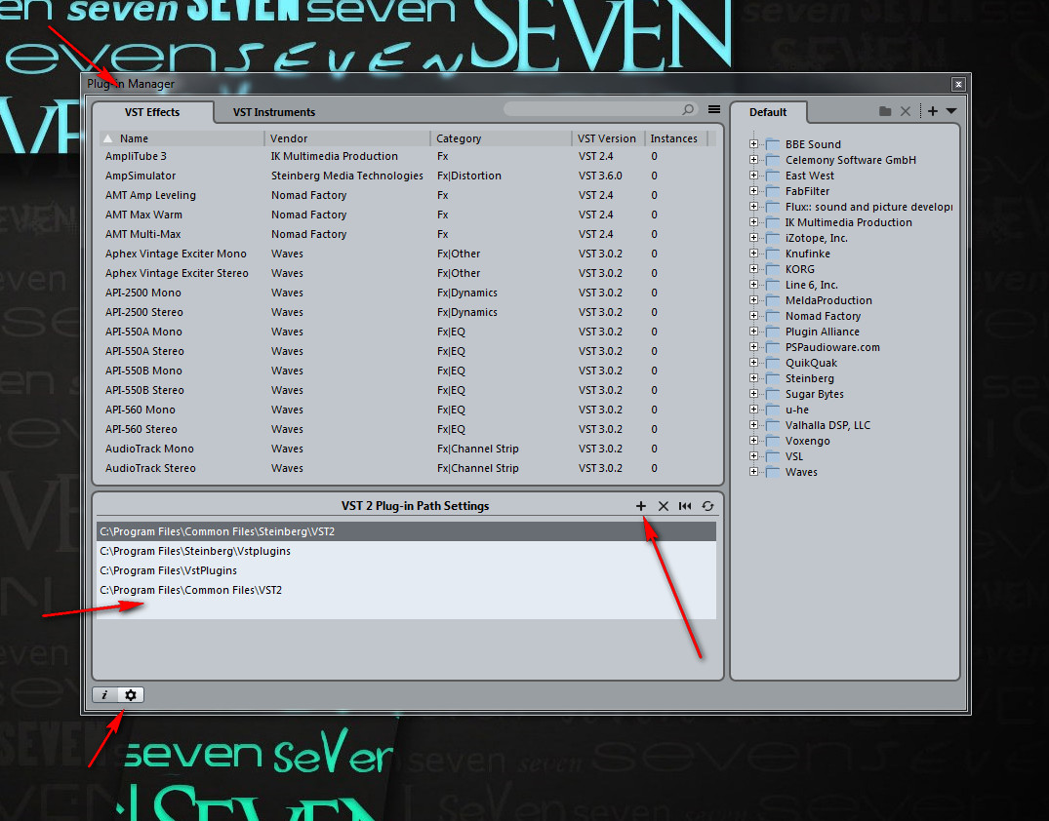Expand IK Multimedia Production folder

(754, 222)
